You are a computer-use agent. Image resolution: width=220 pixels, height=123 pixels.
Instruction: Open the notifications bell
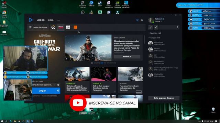click(142, 20)
